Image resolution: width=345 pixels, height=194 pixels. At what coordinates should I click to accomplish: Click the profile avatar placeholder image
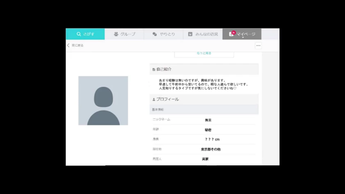click(103, 101)
